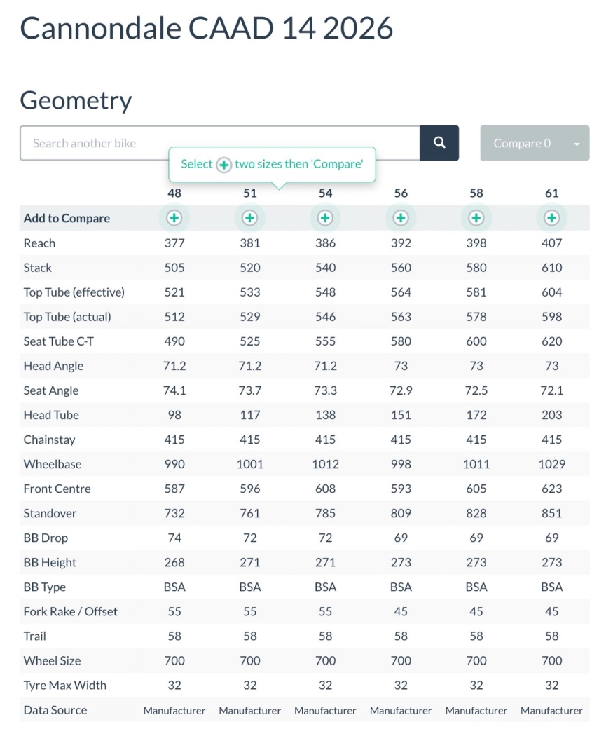Image resolution: width=606 pixels, height=729 pixels.
Task: Focus the 'Search another bike' field
Action: [220, 143]
